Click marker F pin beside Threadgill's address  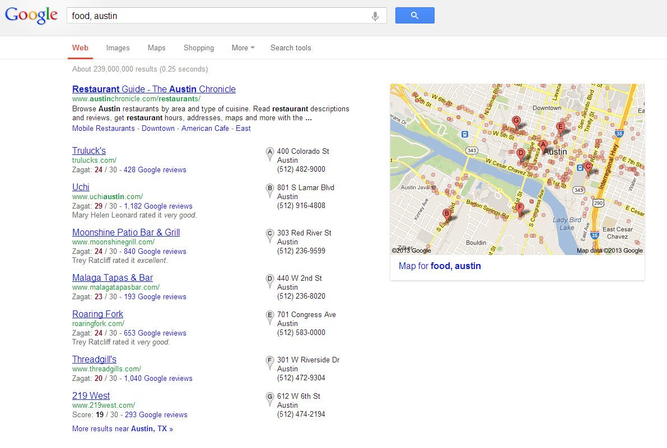tap(270, 362)
